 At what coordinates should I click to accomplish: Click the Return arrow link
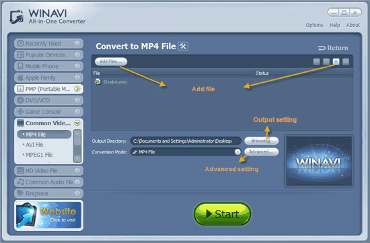click(x=333, y=48)
